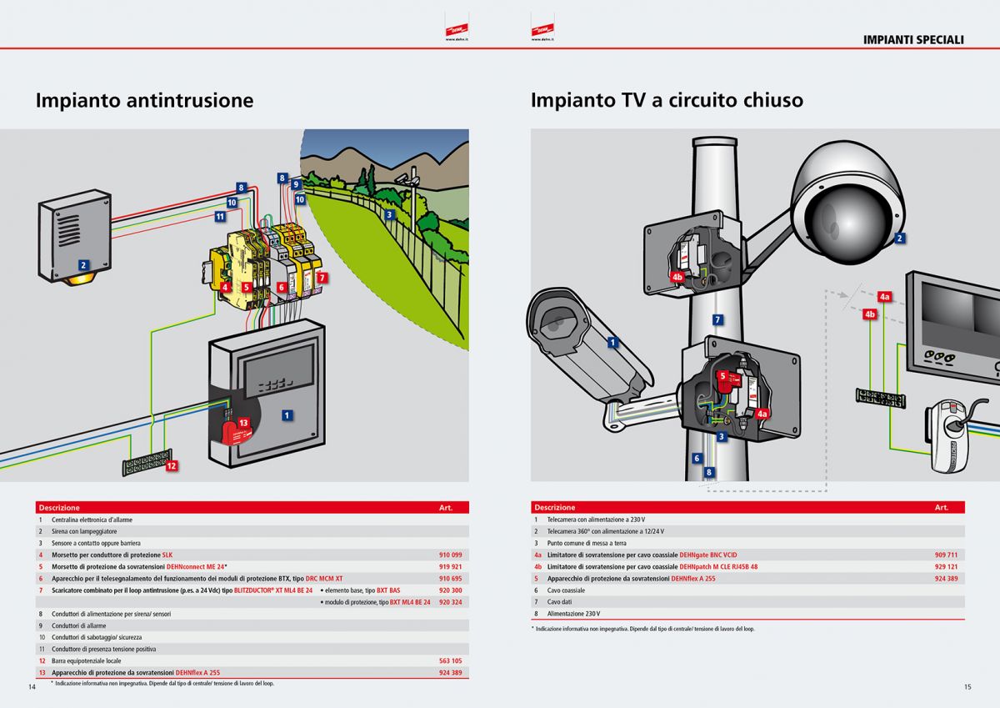The width and height of the screenshot is (1000, 708).
Task: Choose the "Barra equipotenziale locale" row
Action: [252, 660]
